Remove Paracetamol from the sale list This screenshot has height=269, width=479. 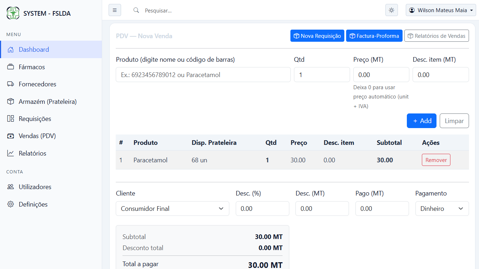pyautogui.click(x=436, y=160)
